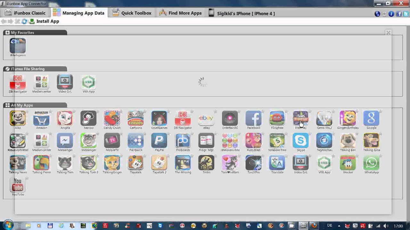This screenshot has width=410, height=230.
Task: Close the loading overlay with X
Action: coord(388,33)
